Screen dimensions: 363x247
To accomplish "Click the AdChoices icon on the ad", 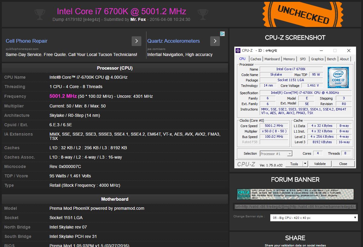I will point(222,34).
